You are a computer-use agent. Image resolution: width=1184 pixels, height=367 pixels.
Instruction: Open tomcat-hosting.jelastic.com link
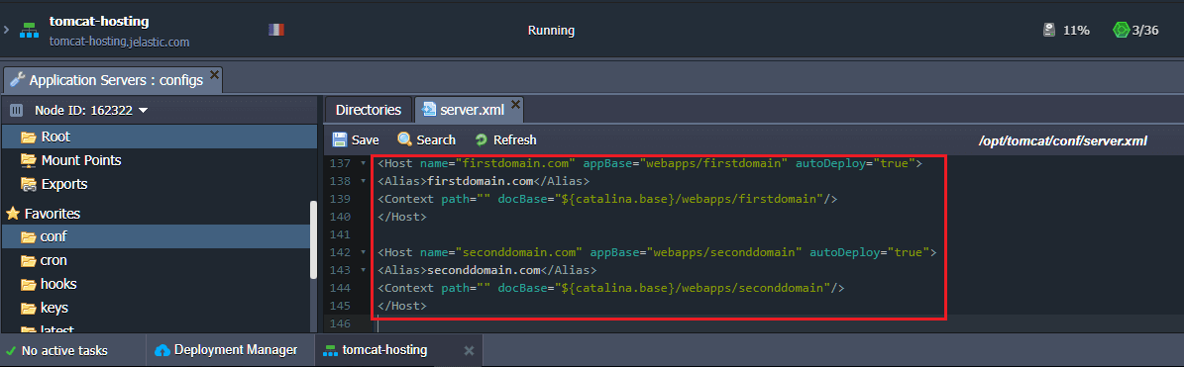click(x=119, y=43)
